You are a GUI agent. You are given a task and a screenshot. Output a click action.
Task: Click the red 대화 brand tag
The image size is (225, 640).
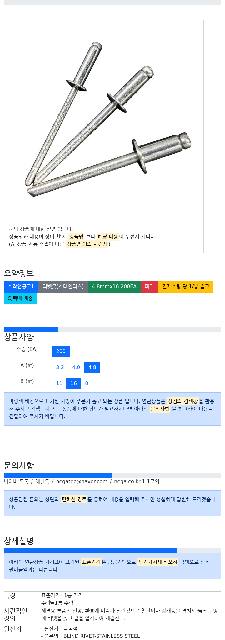(x=149, y=287)
